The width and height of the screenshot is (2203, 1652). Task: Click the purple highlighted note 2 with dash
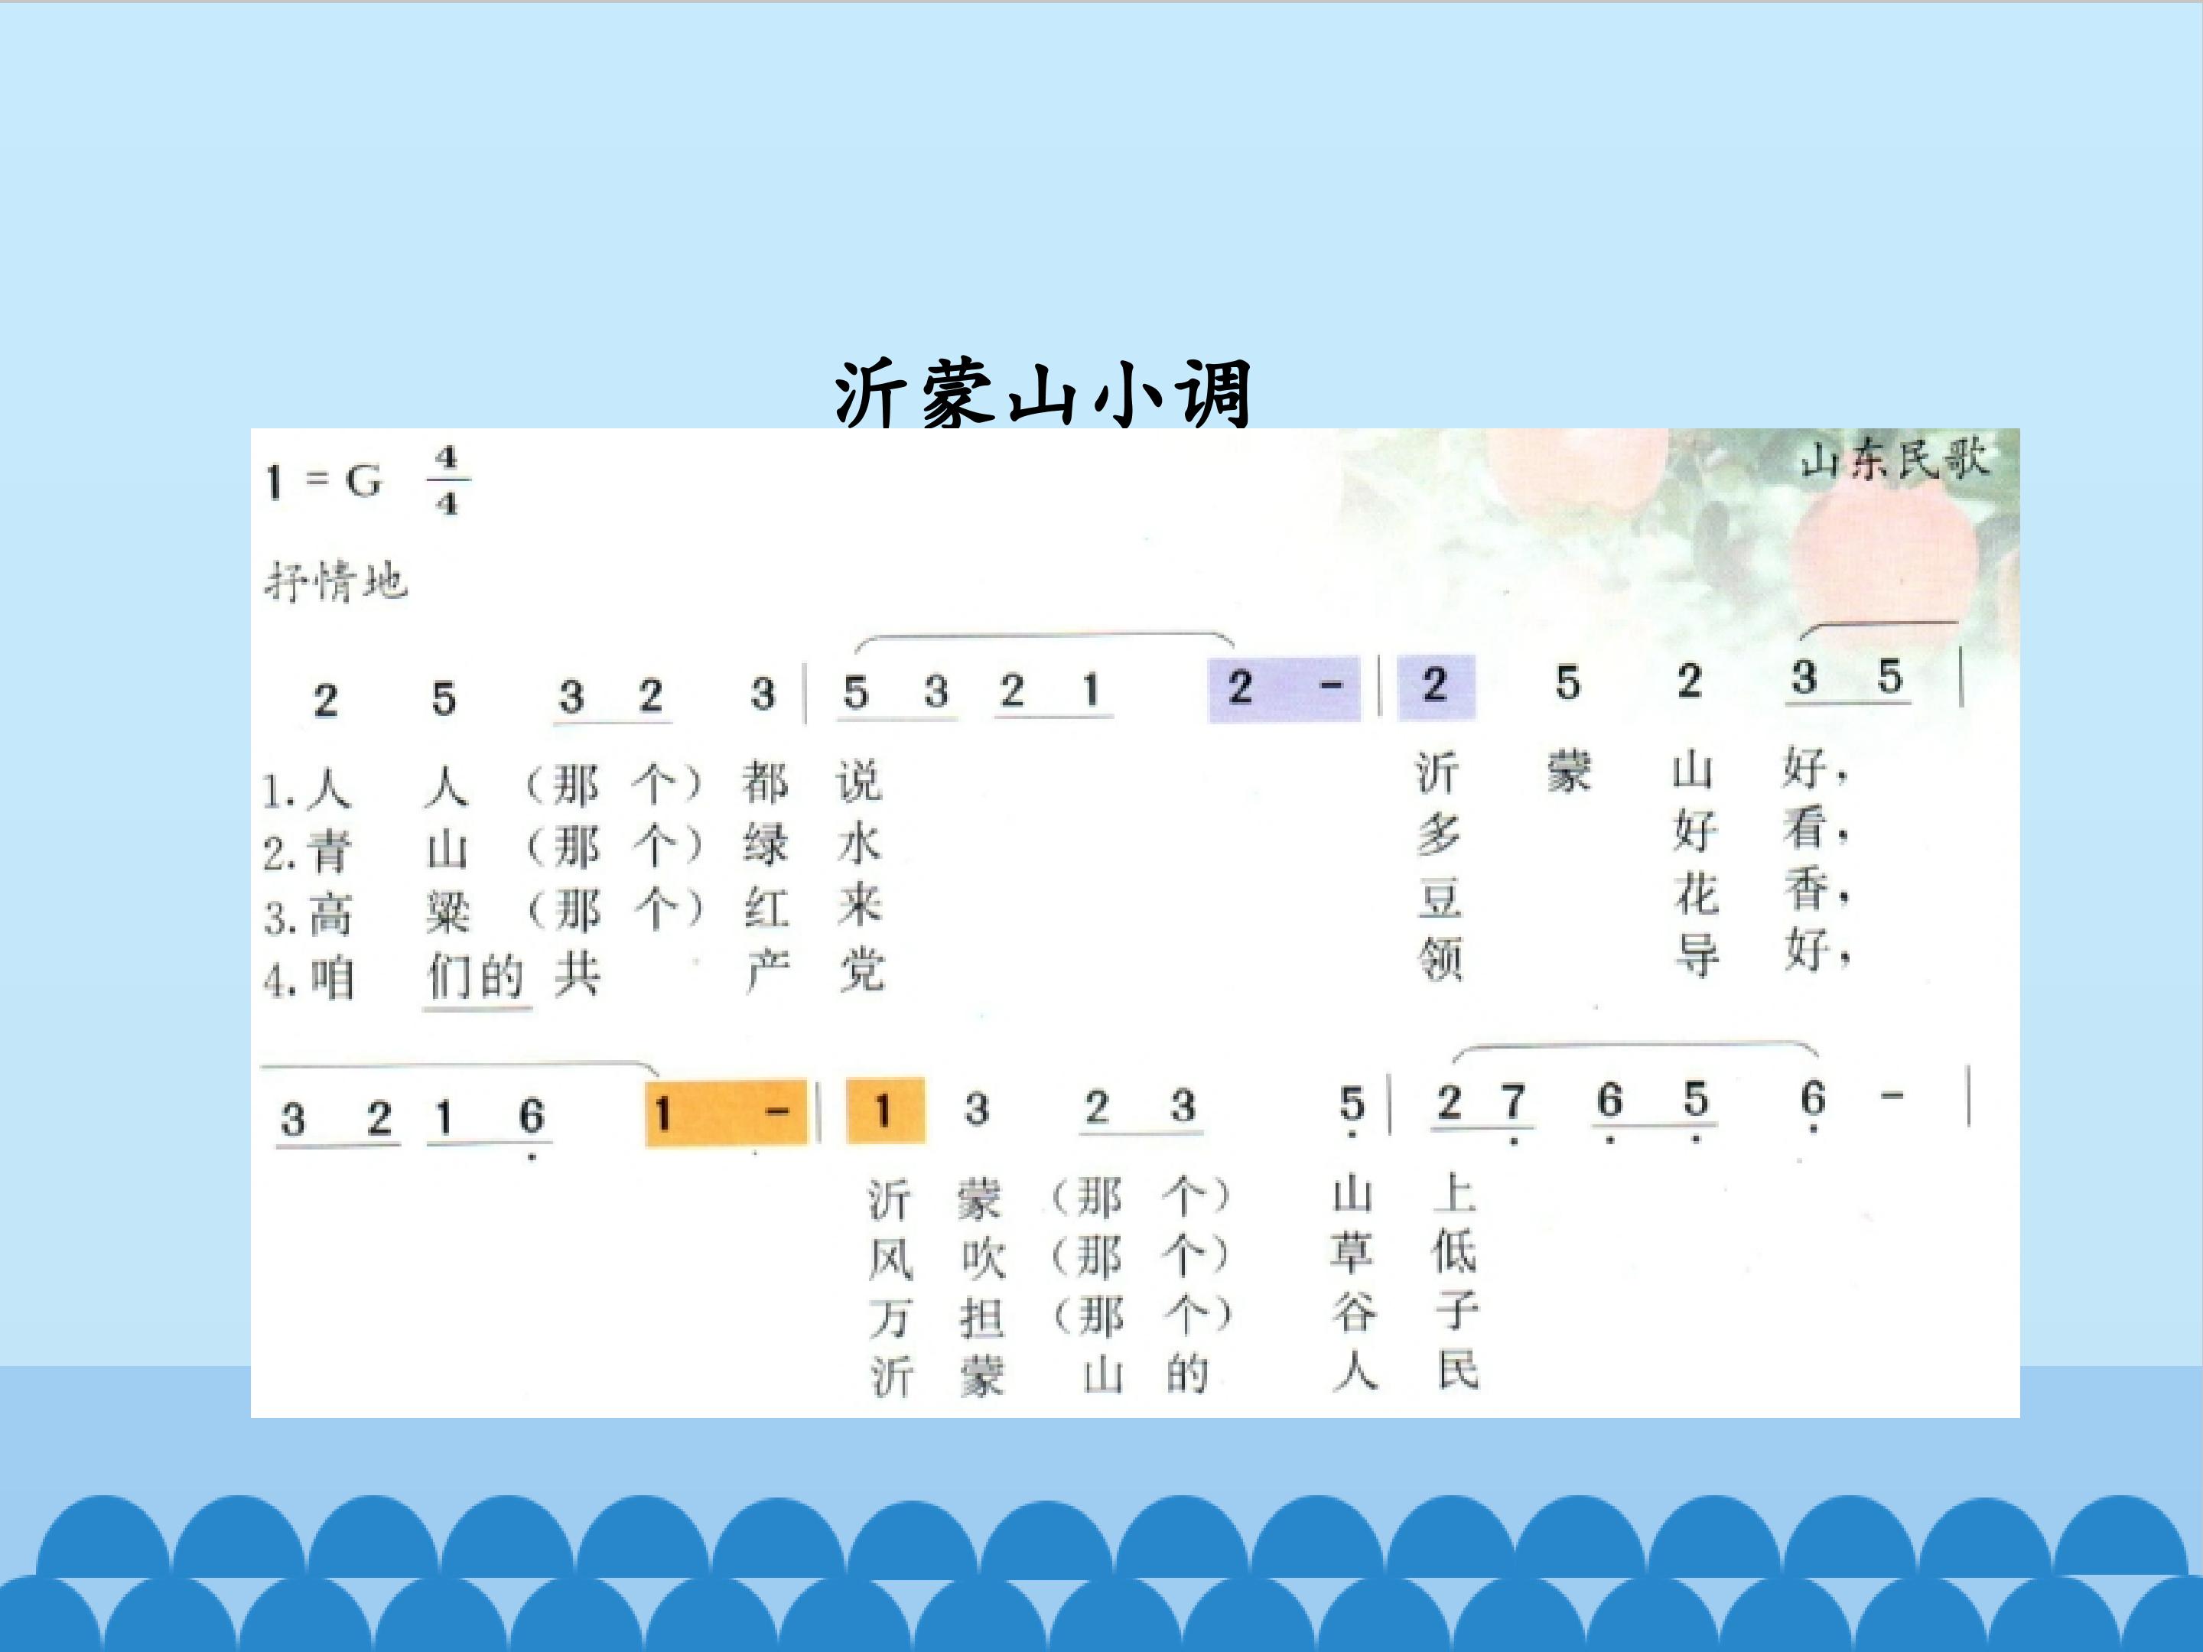[1284, 688]
